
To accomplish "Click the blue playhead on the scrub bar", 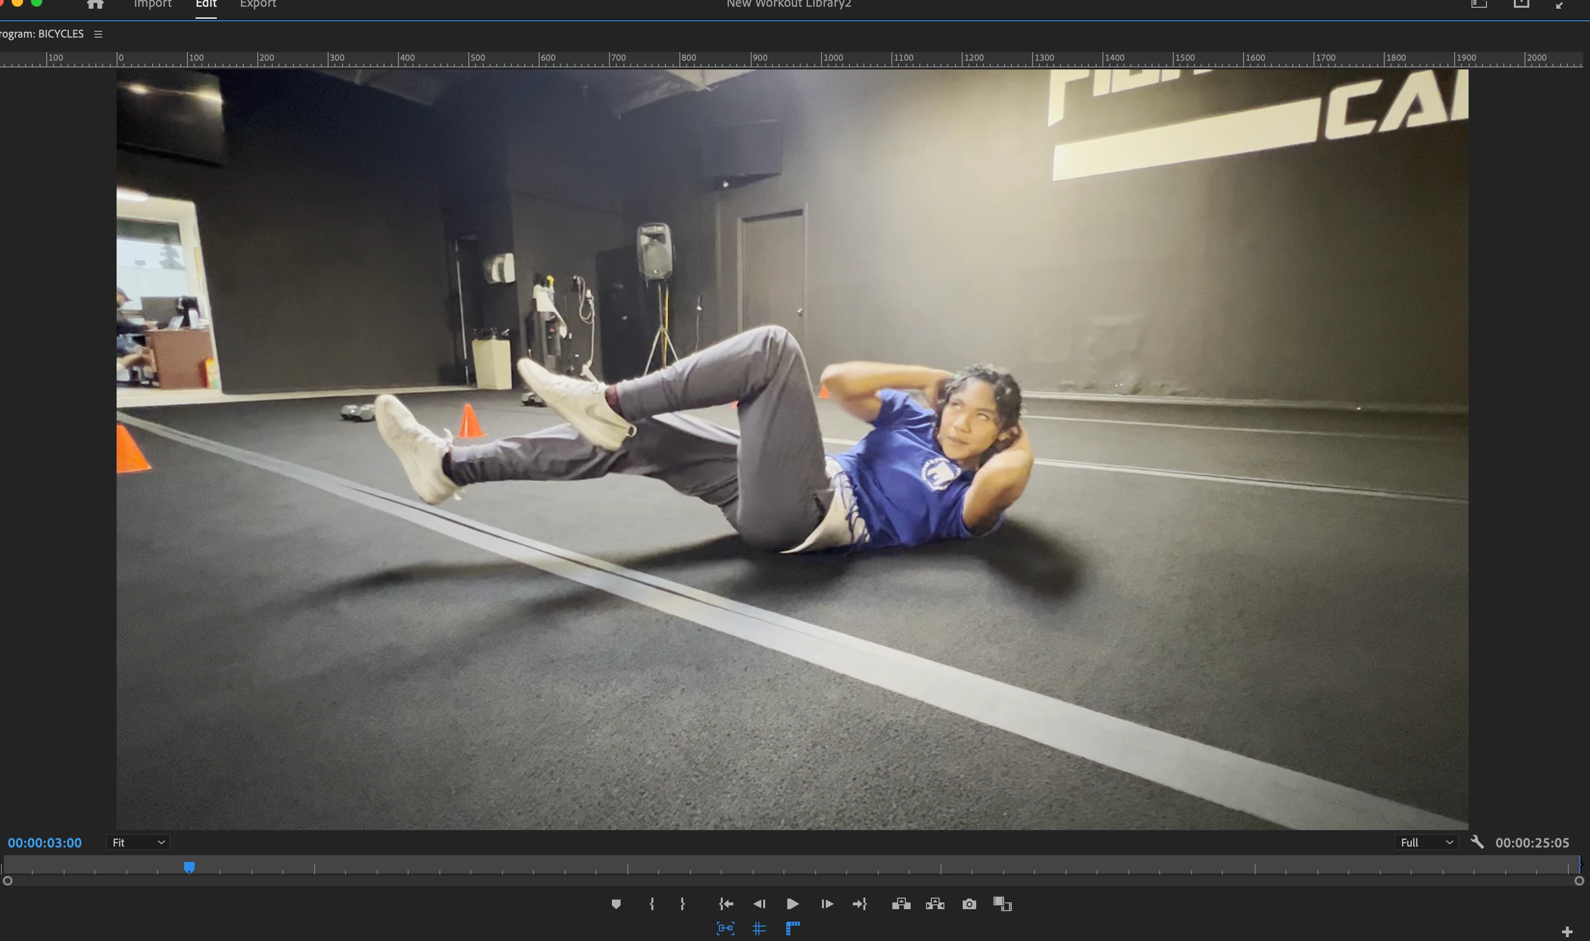I will [x=189, y=867].
